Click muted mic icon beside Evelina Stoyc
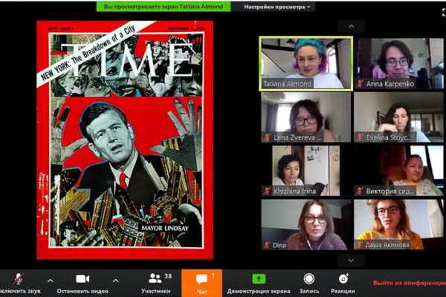This screenshot has width=446, height=297. click(x=360, y=137)
